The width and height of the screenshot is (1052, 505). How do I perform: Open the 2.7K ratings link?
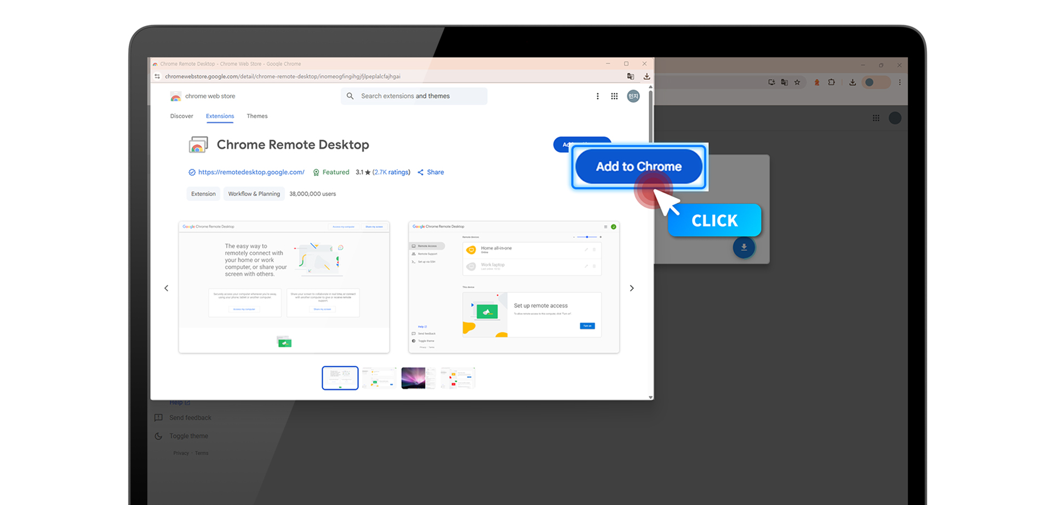(391, 172)
